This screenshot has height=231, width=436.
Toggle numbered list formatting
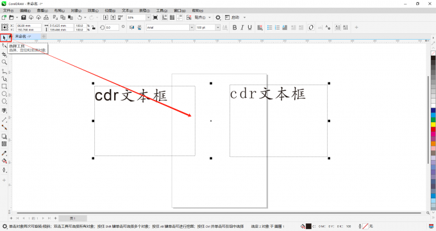(277, 28)
